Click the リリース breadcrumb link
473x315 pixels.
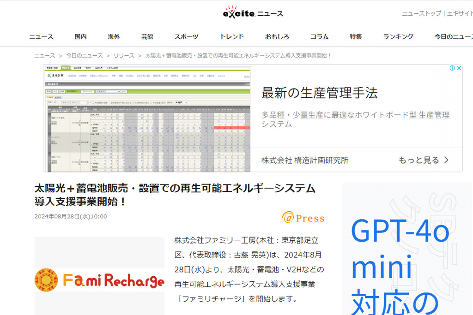click(124, 56)
